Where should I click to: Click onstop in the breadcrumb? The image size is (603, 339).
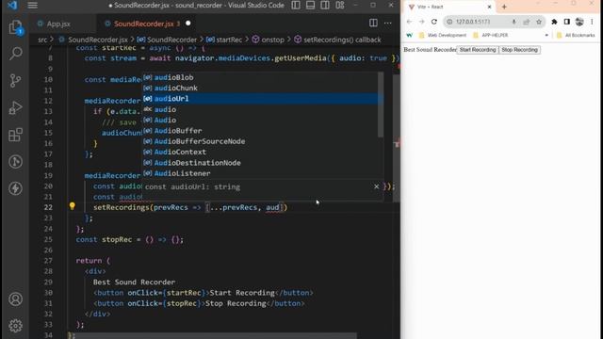tap(272, 40)
